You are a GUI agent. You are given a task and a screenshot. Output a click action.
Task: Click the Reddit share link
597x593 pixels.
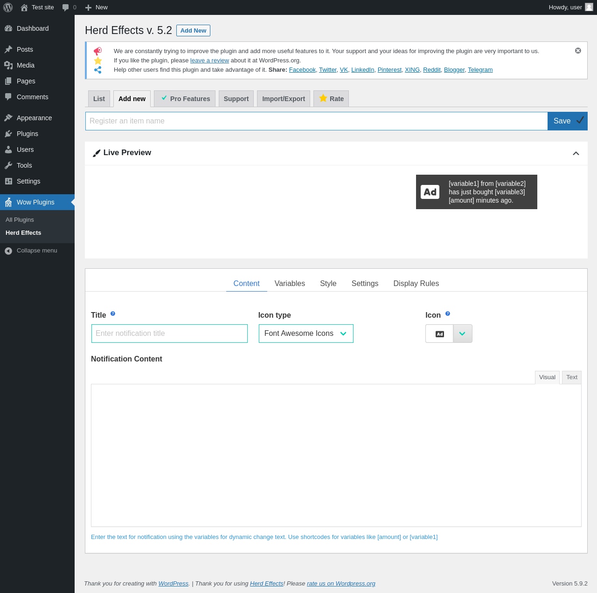click(x=431, y=70)
